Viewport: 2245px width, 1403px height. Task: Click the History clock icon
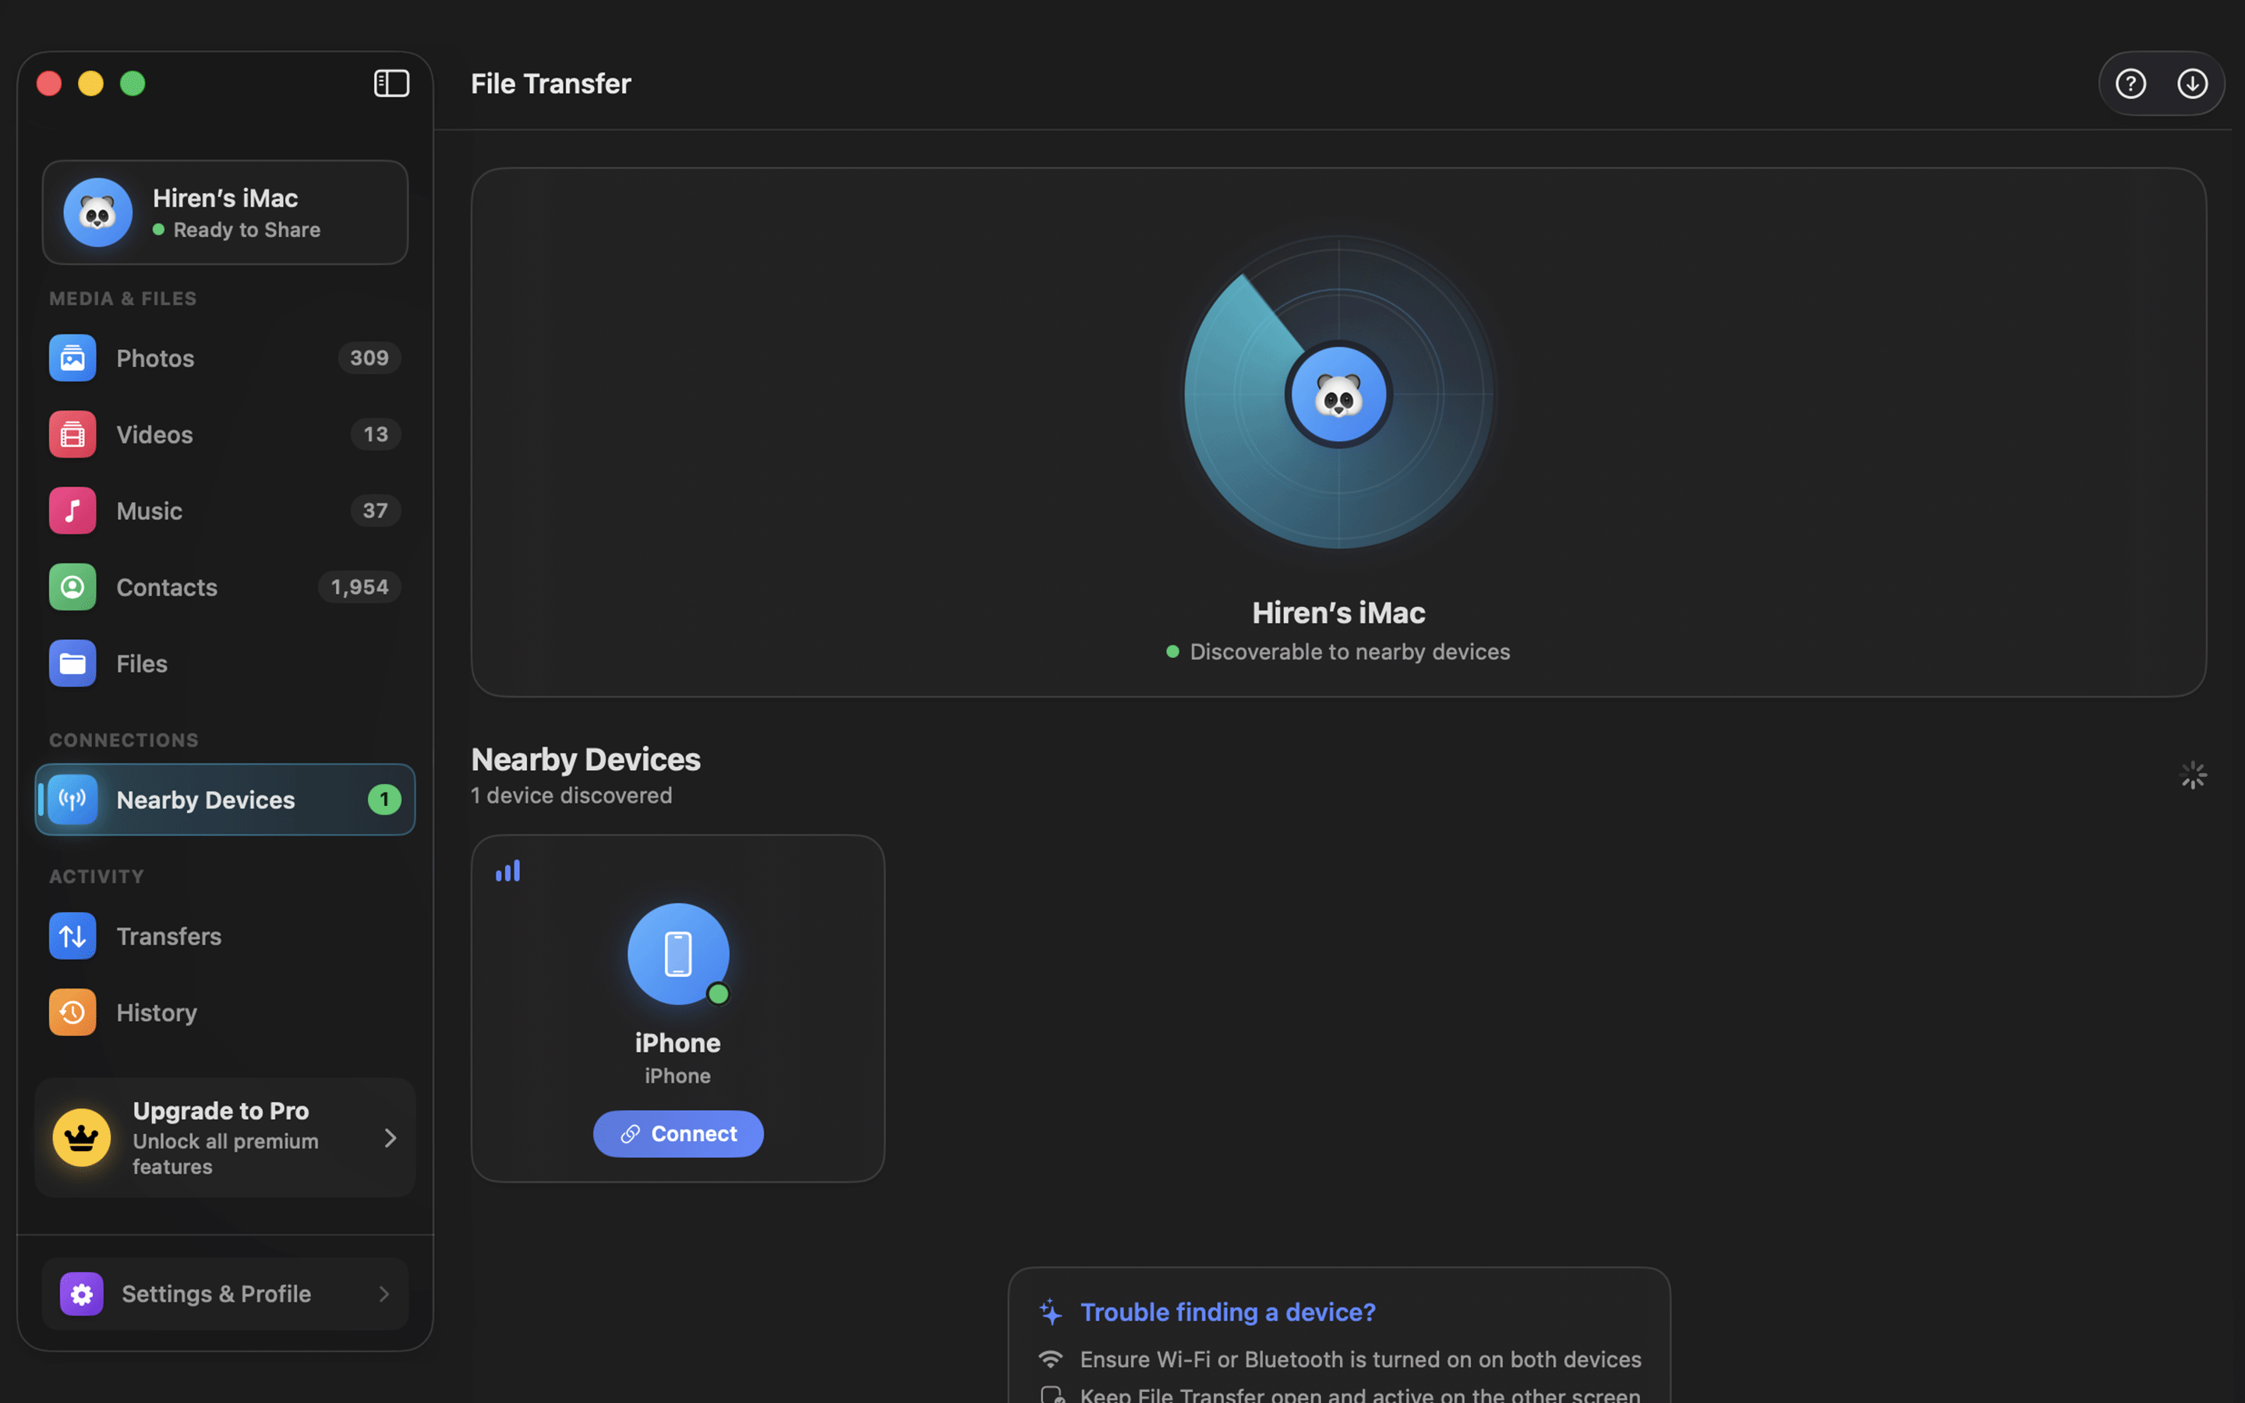[72, 1012]
